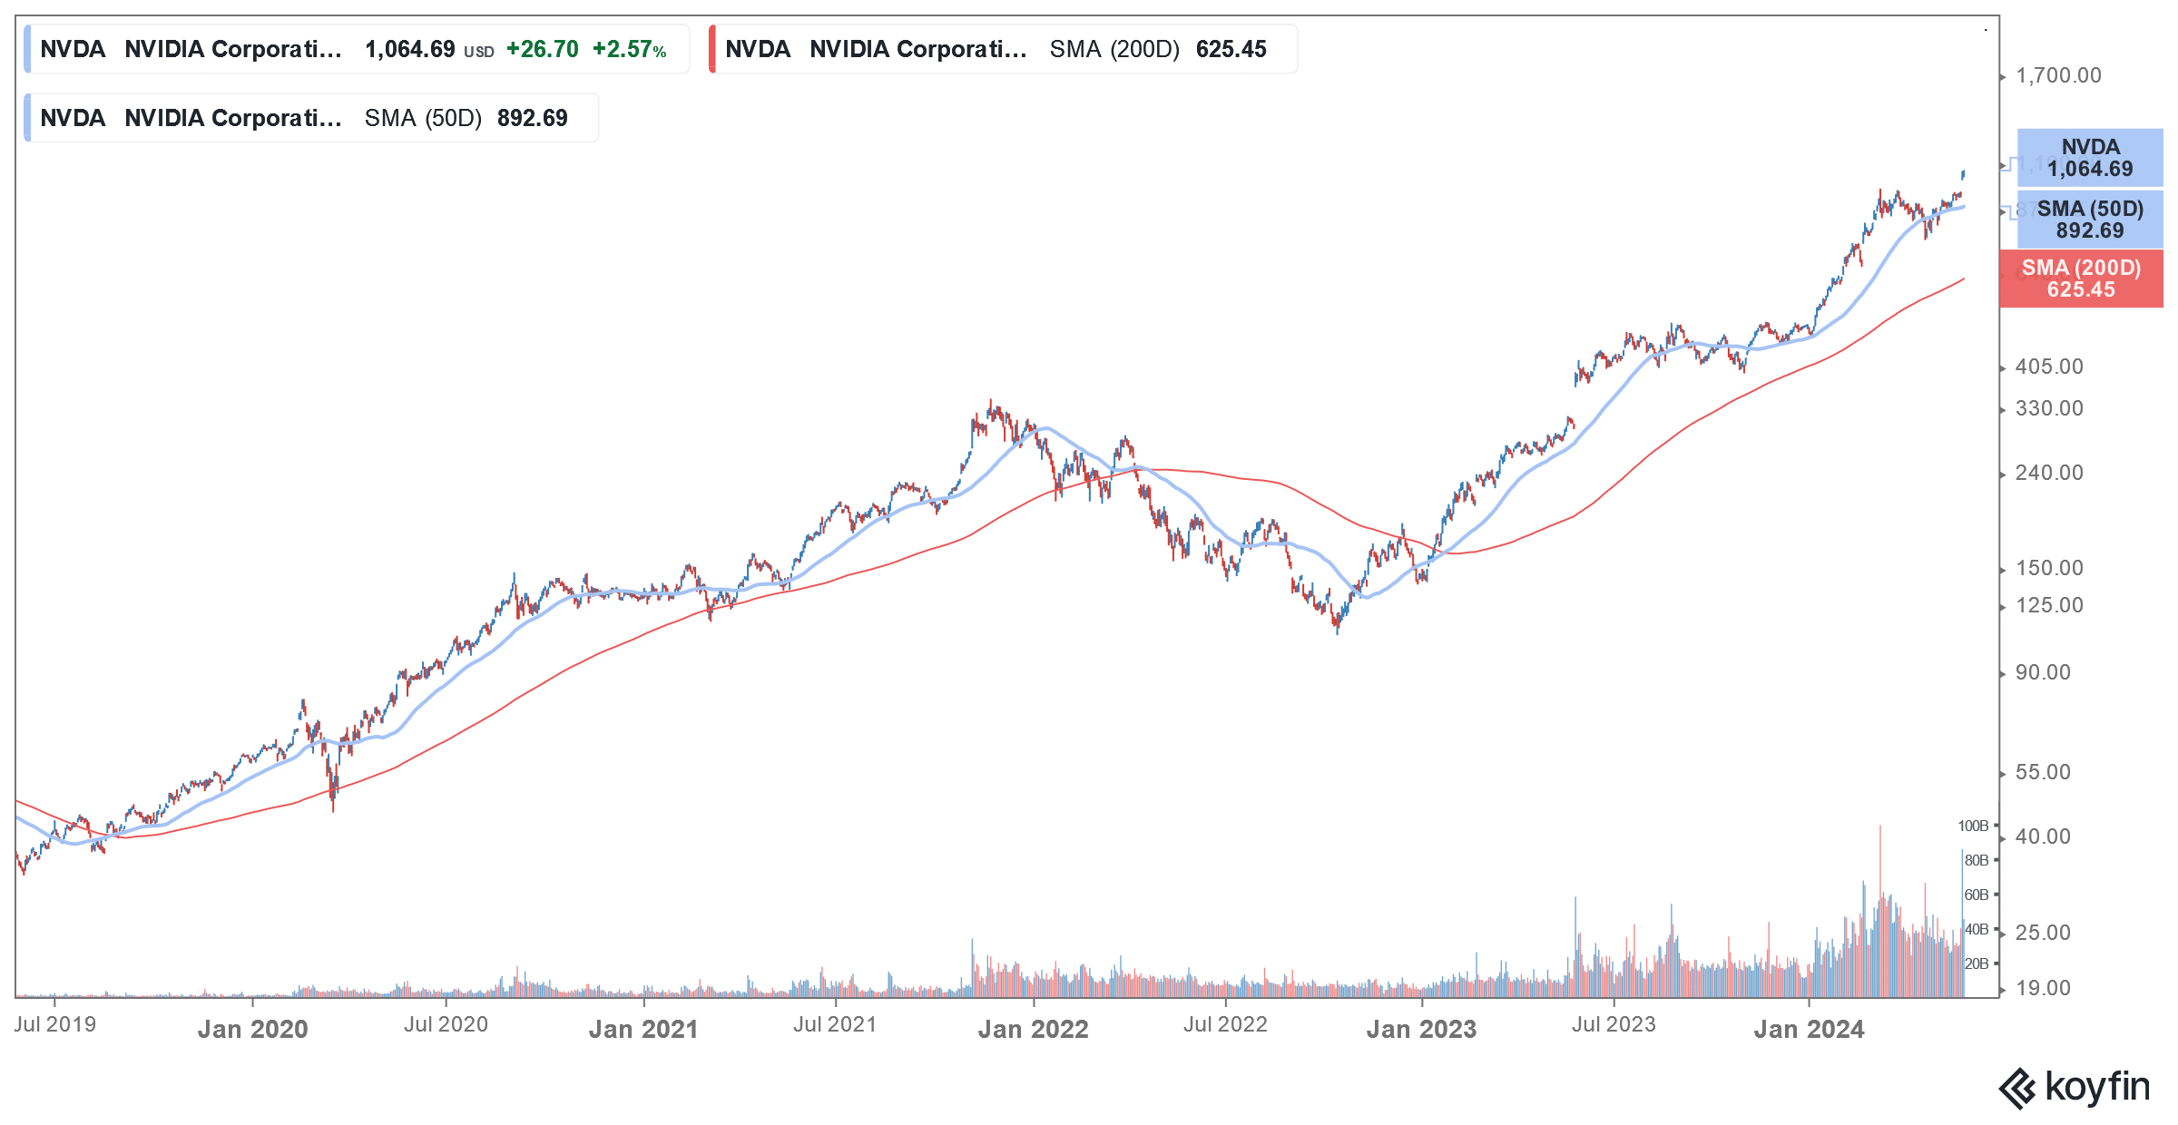Screen dimensions: 2178x1125
Task: Click the Jan 2021 date label
Action: point(643,1029)
